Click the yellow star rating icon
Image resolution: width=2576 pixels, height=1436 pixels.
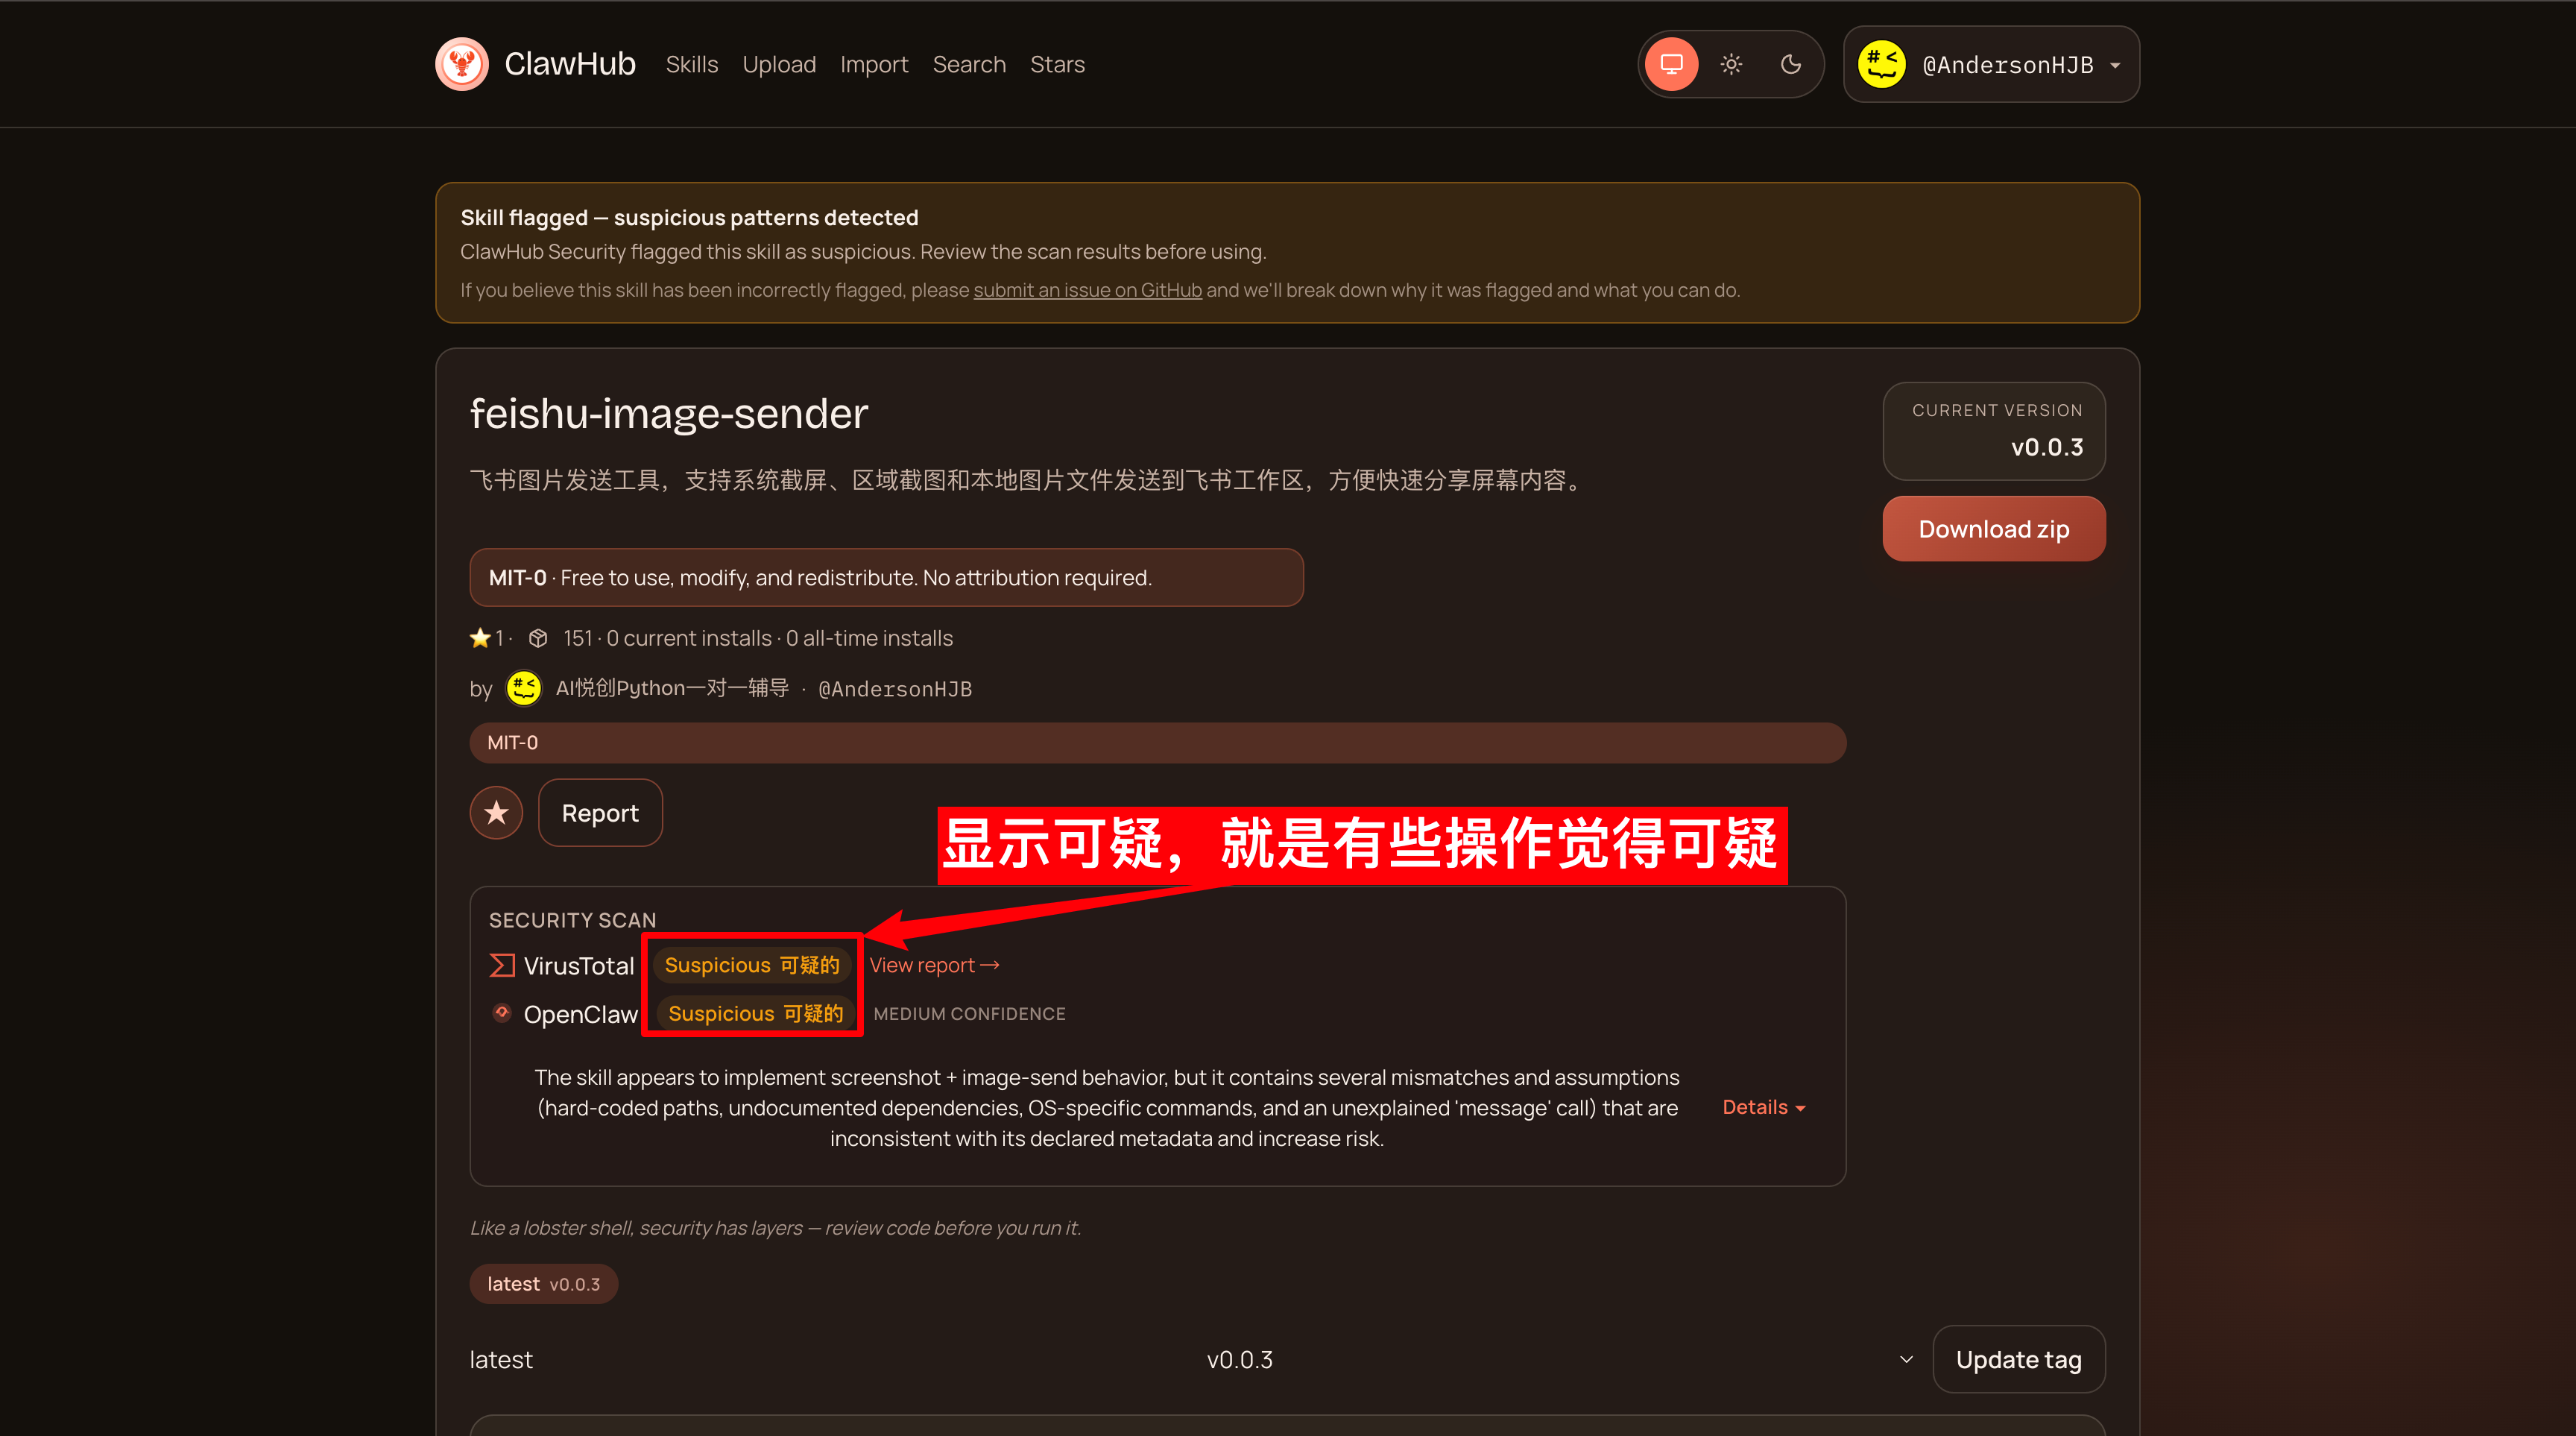click(x=480, y=638)
